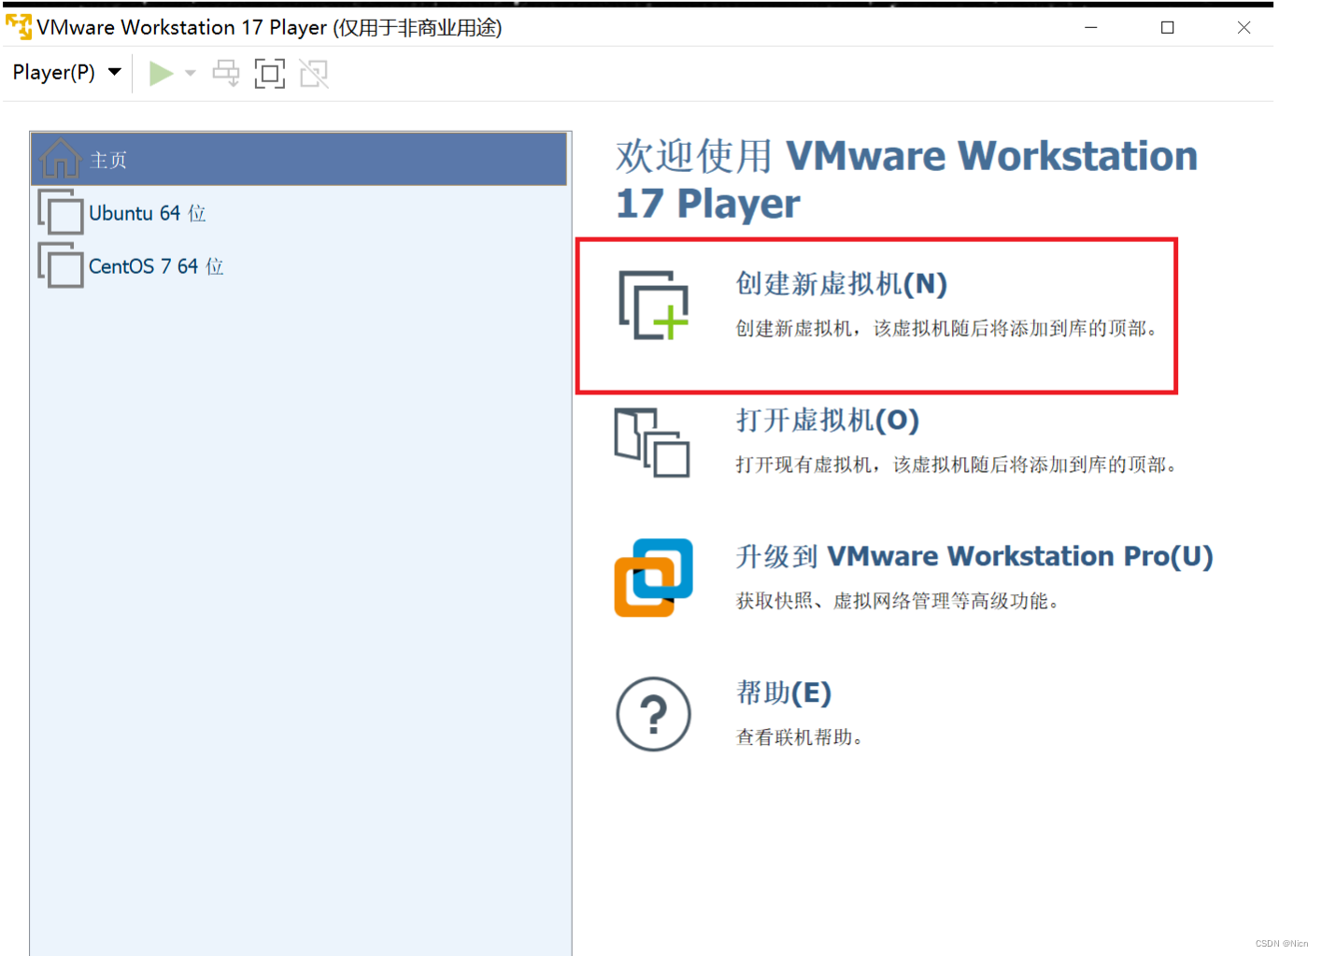Click the green Power On arrow icon
This screenshot has height=956, width=1322.
point(160,73)
